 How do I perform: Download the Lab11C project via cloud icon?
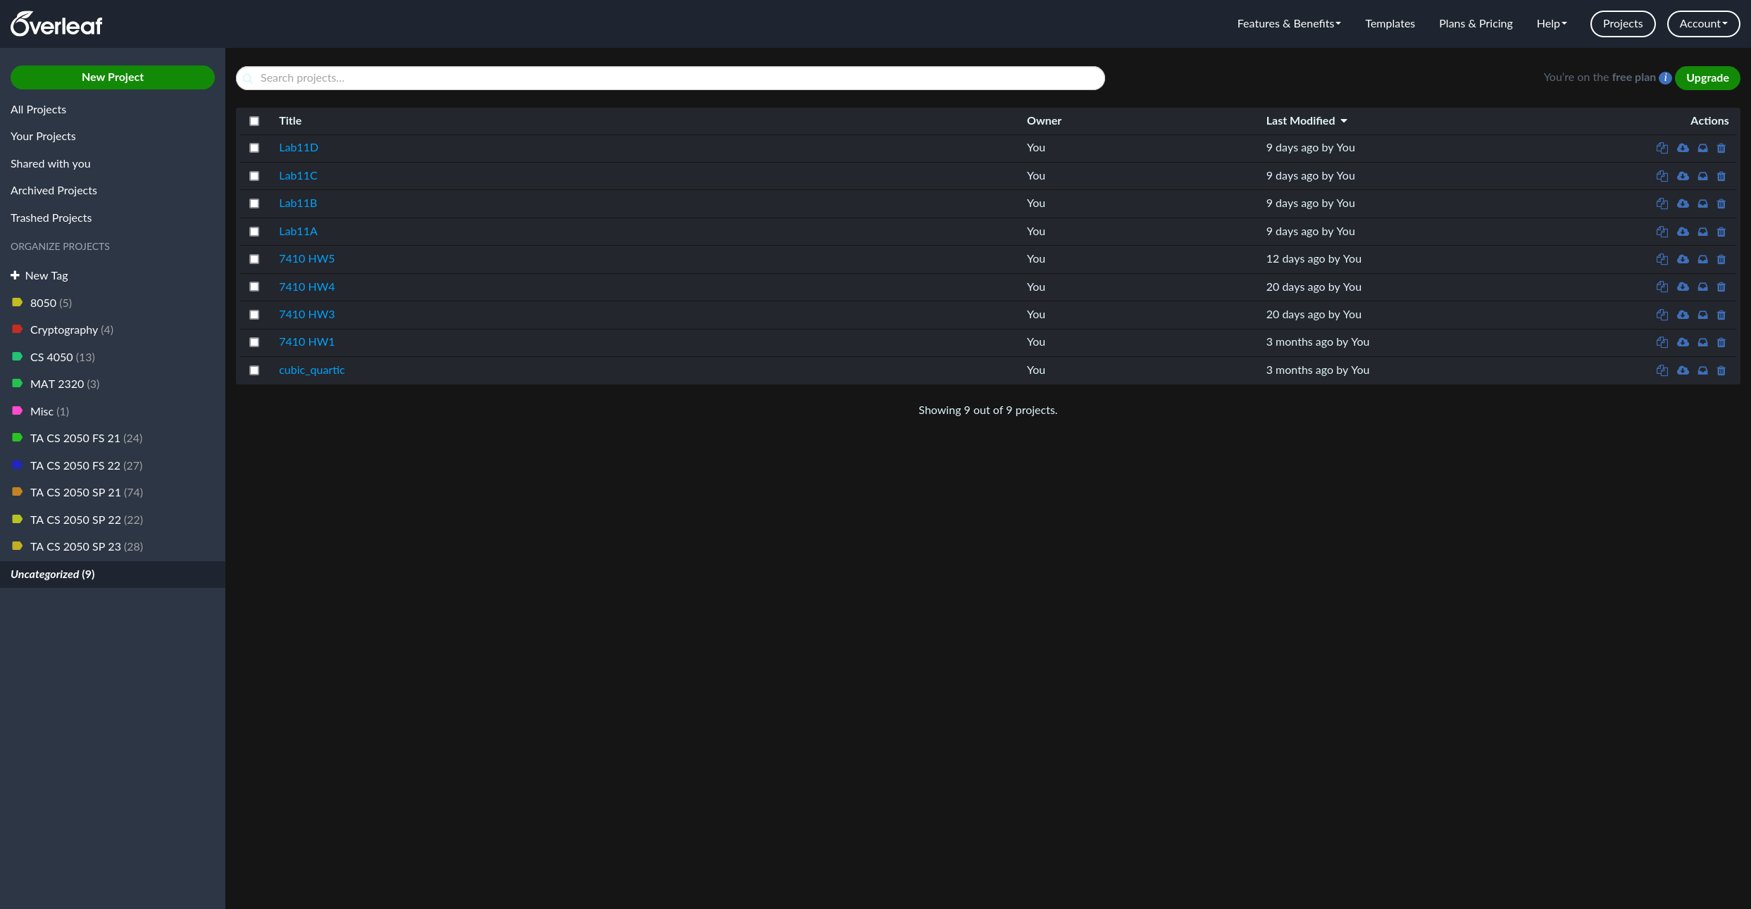[1683, 176]
